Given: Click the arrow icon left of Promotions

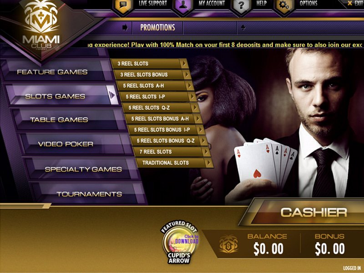Looking at the screenshot, I should (x=125, y=28).
